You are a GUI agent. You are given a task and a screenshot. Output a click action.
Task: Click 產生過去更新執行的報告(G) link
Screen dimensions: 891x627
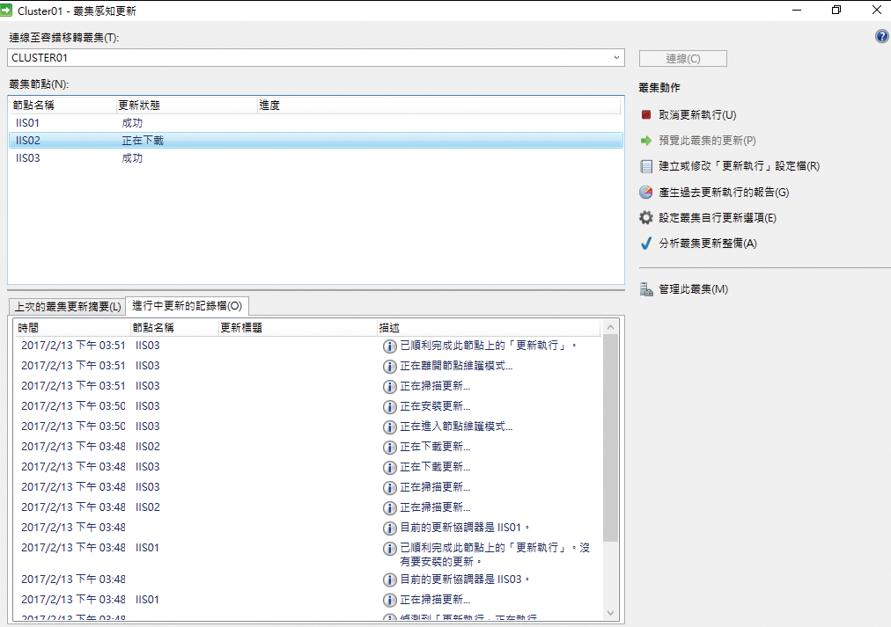[x=724, y=193]
